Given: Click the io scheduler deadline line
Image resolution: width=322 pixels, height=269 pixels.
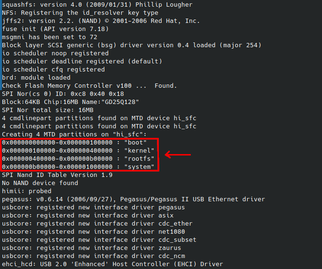Looking at the screenshot, I should click(82, 62).
